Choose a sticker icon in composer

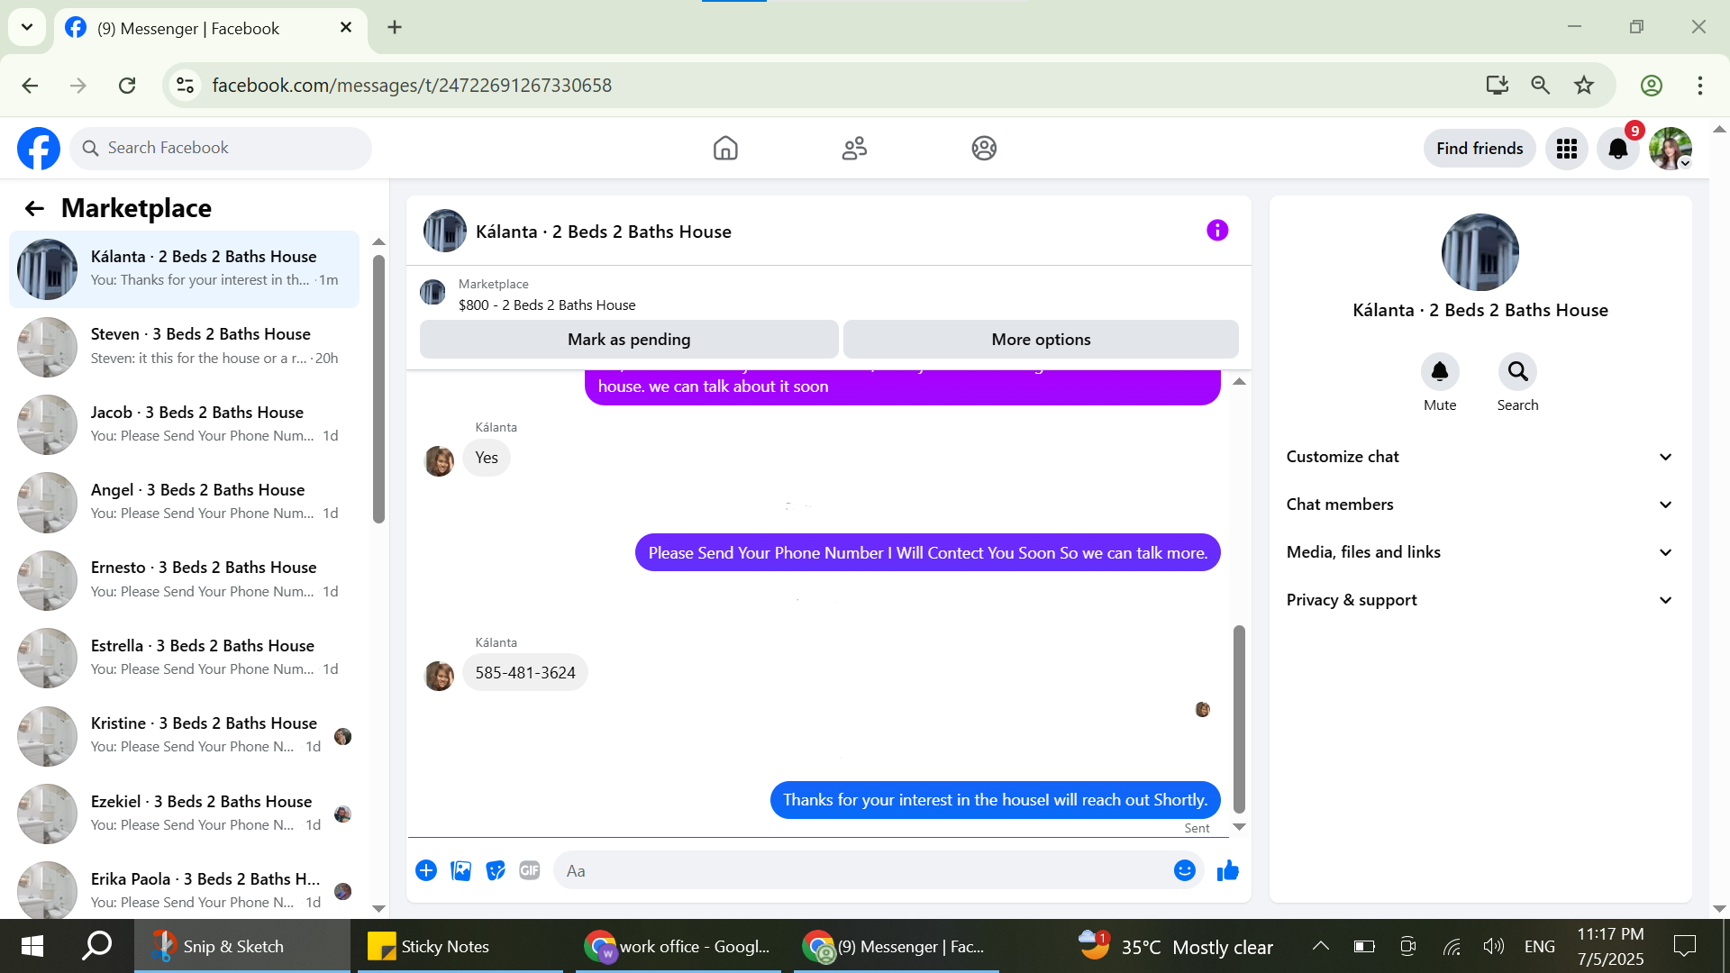495,870
